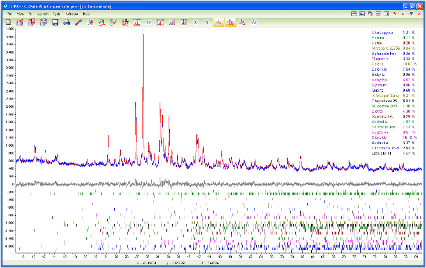Toggle the x marker toolbar button

tap(195, 22)
